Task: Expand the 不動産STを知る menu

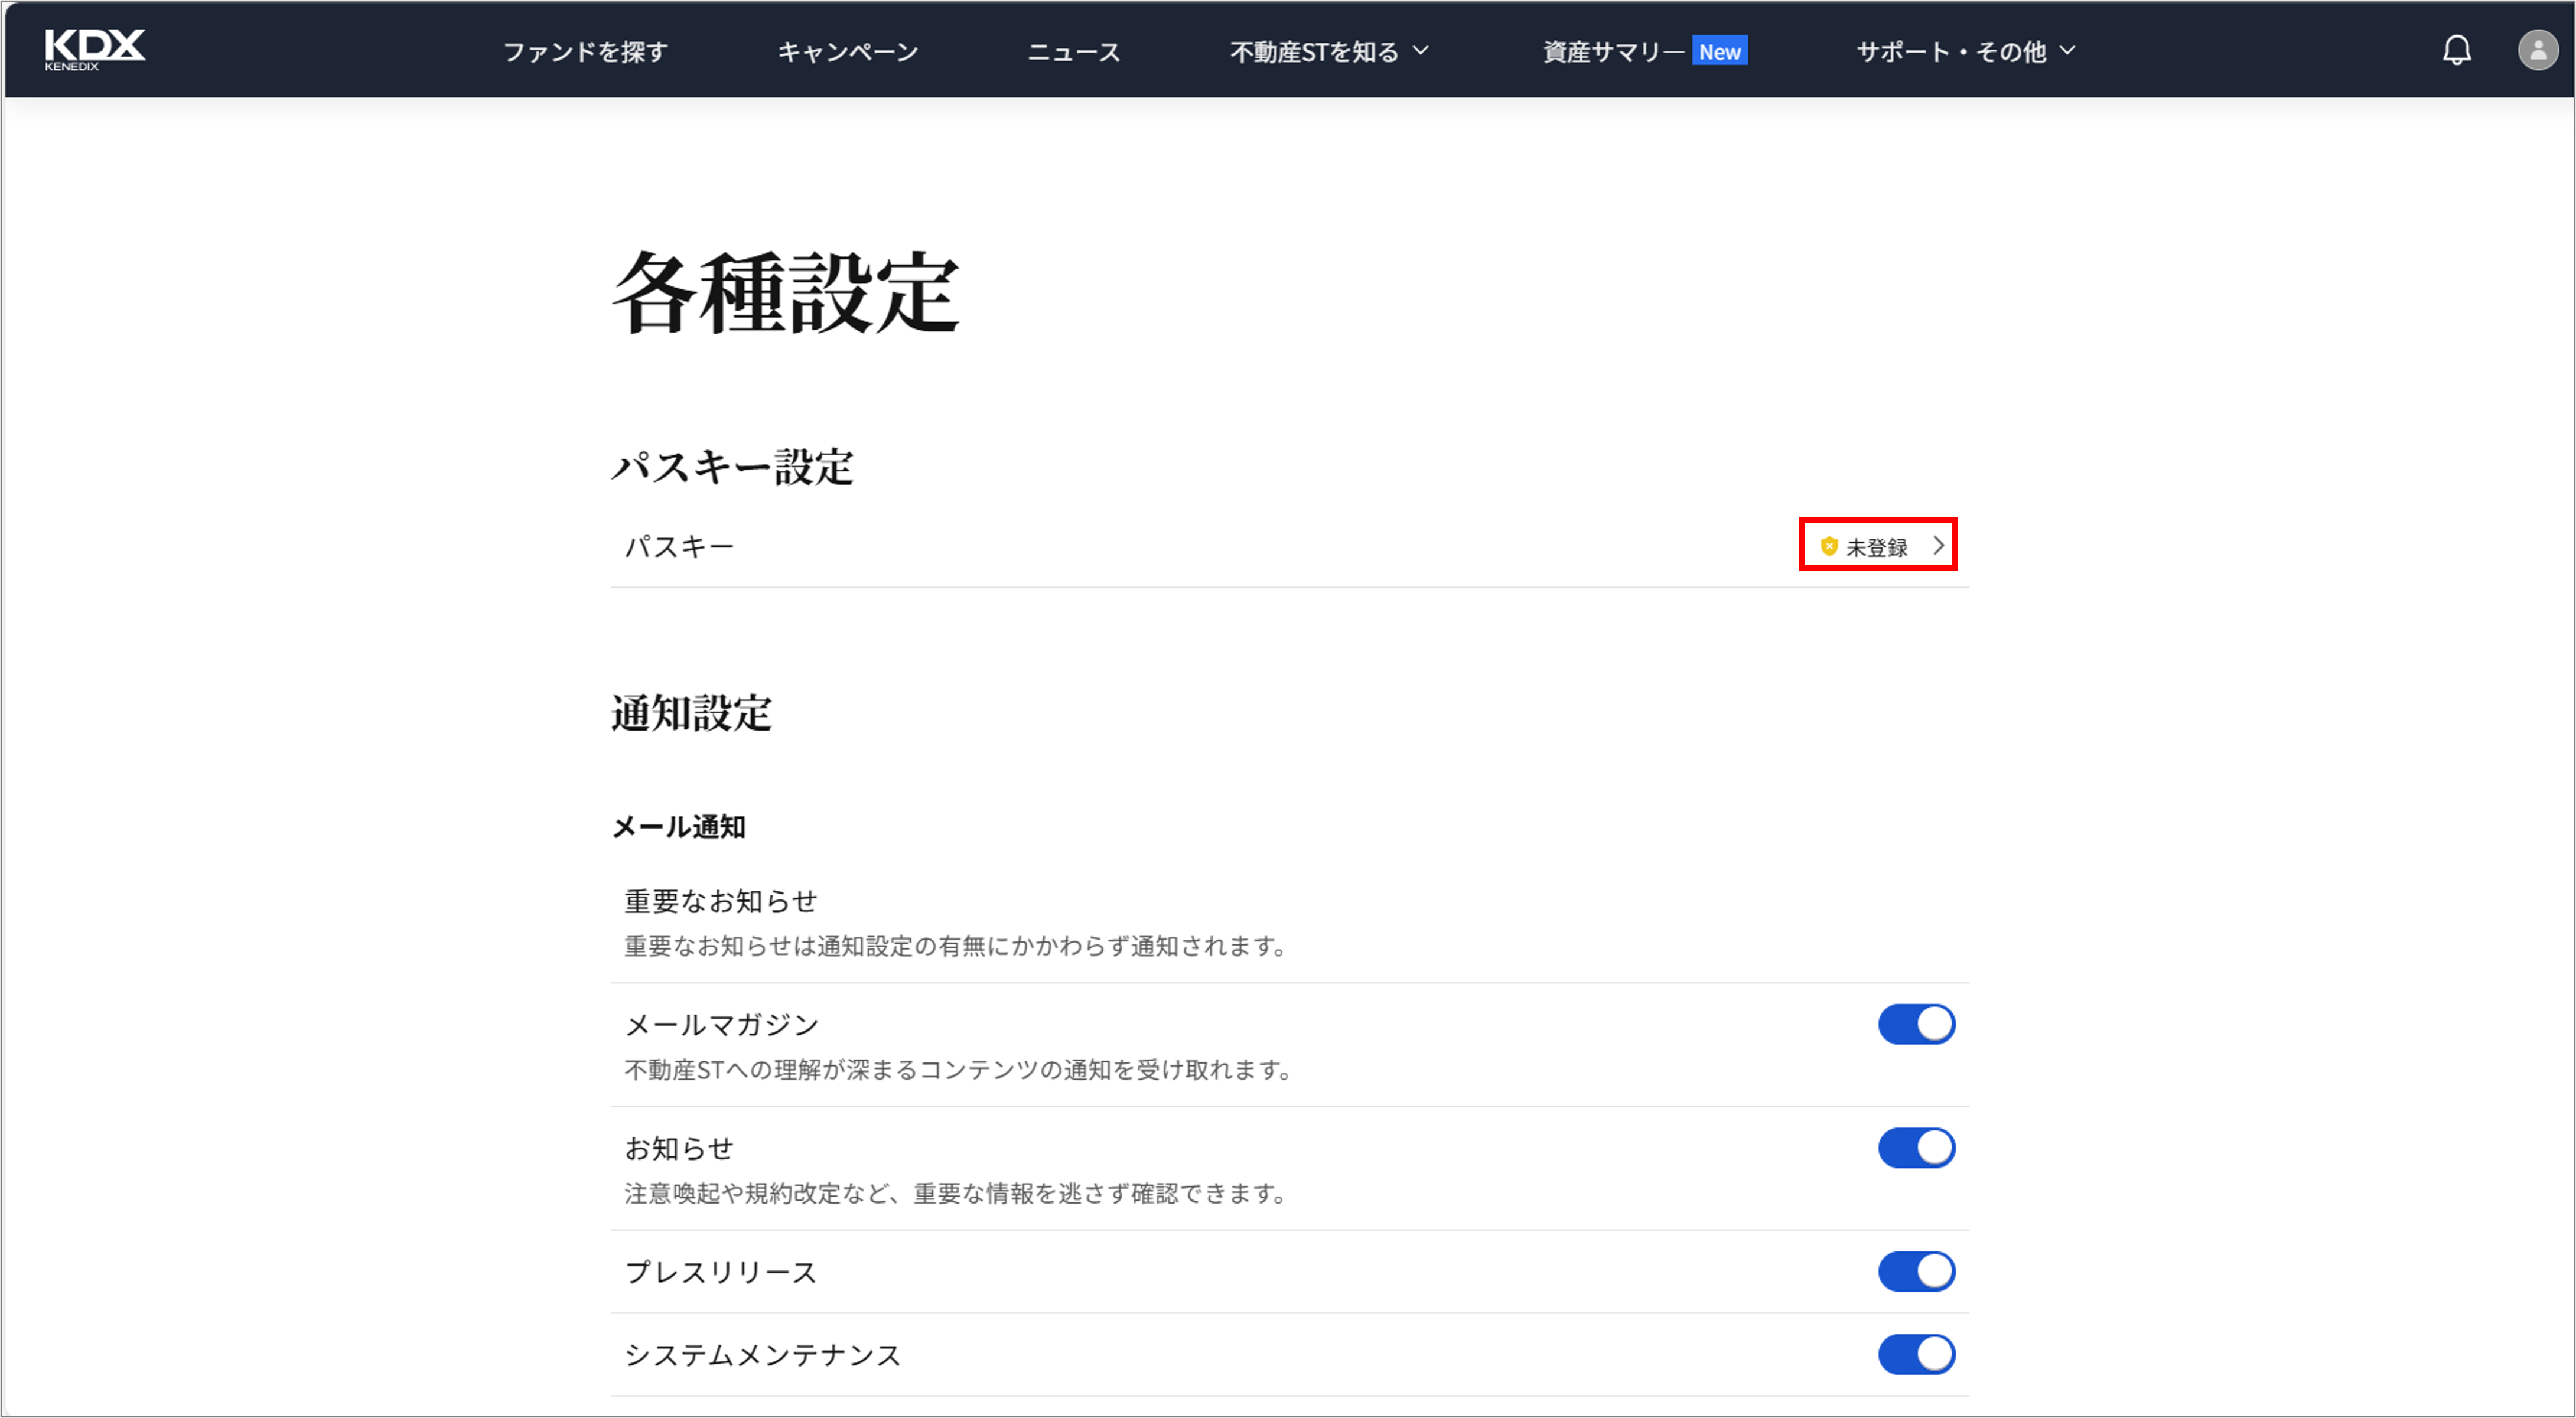Action: (1329, 52)
